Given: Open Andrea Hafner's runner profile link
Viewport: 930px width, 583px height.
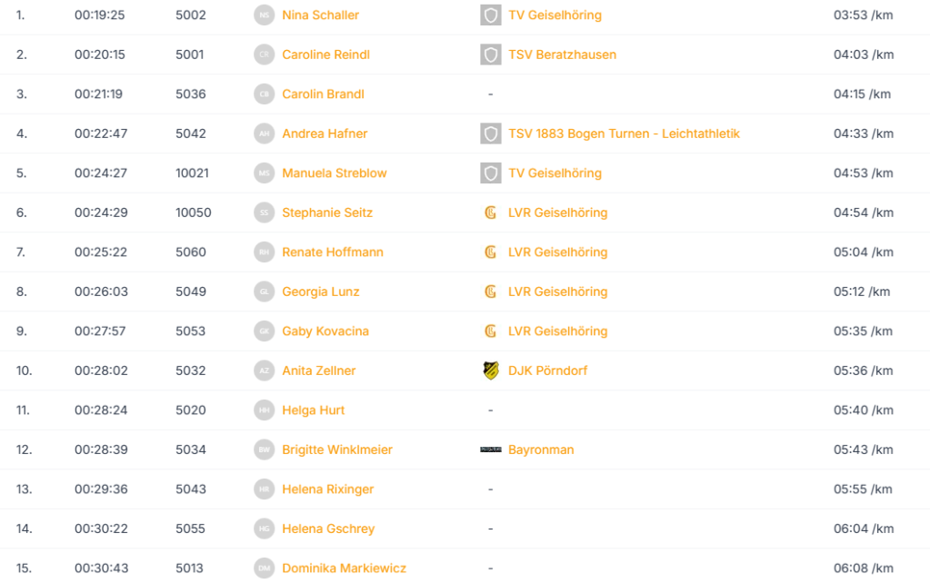Looking at the screenshot, I should tap(325, 133).
